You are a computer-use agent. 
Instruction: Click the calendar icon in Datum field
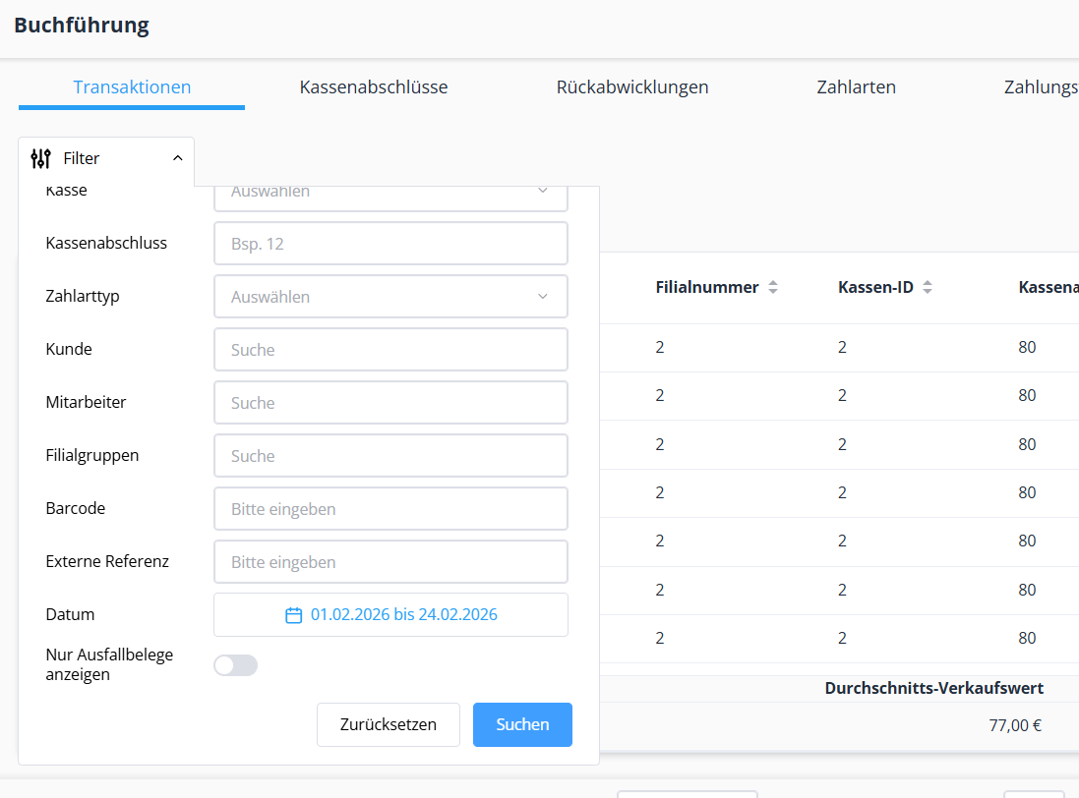pyautogui.click(x=293, y=615)
